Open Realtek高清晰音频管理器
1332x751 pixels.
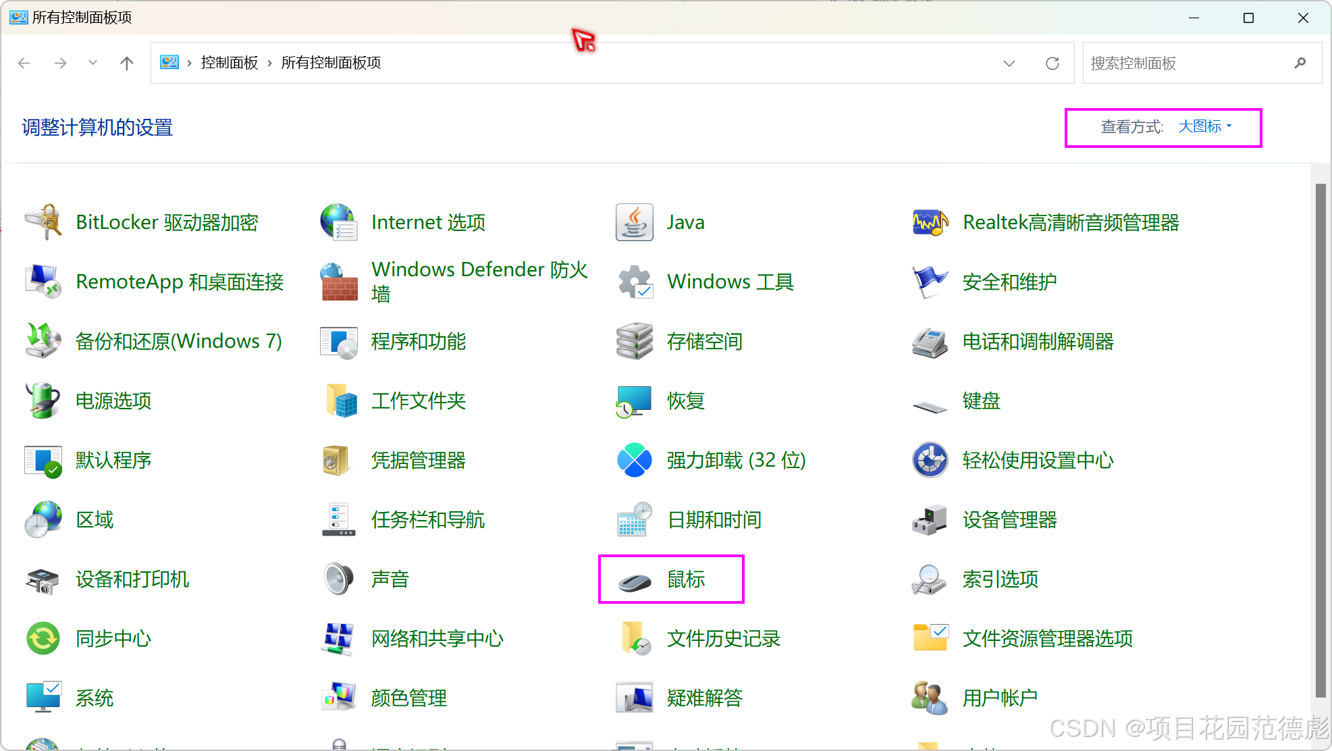(x=1071, y=222)
